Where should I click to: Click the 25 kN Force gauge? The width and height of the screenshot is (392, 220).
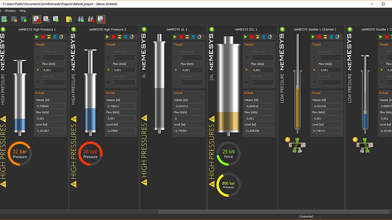point(228,154)
